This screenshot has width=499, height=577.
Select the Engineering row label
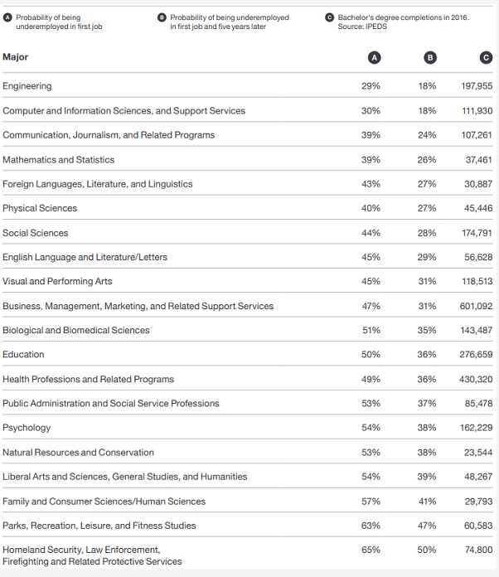coord(27,85)
